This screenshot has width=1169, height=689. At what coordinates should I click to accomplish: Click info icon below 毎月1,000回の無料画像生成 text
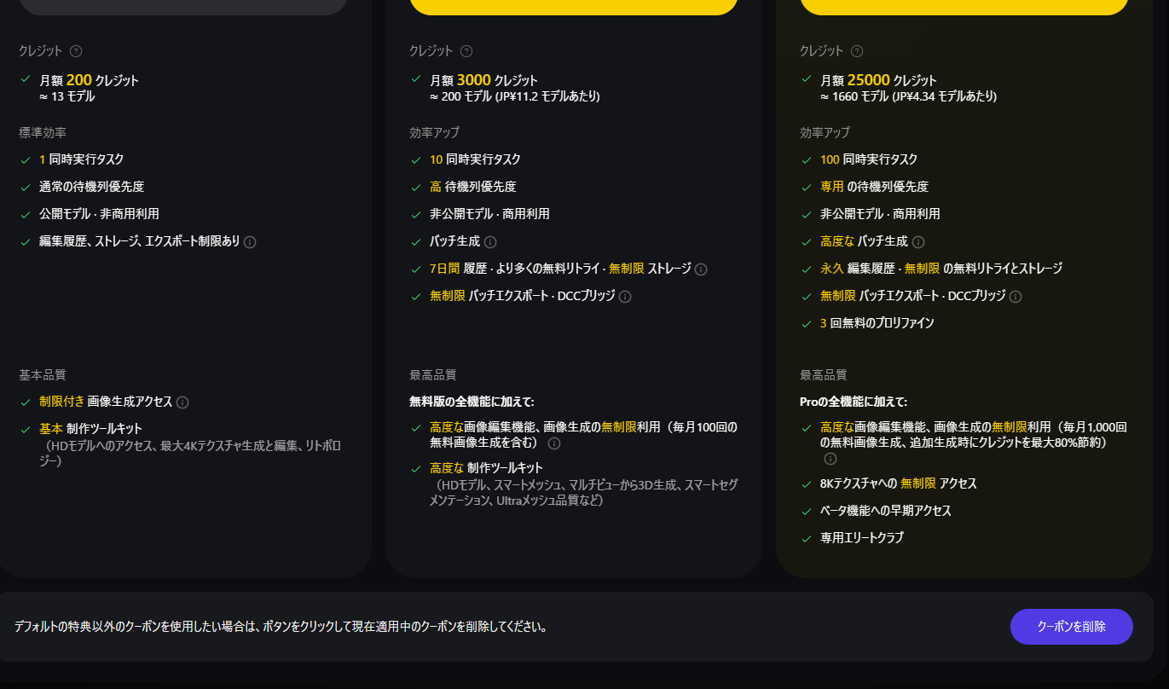(830, 459)
